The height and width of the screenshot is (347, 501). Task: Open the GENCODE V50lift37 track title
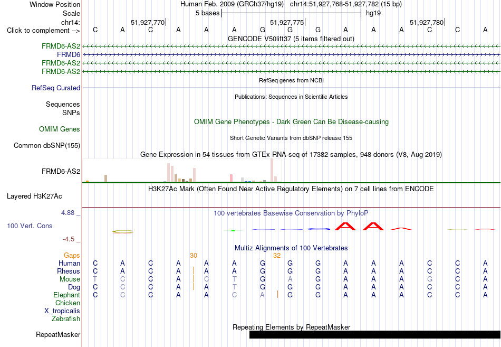click(291, 39)
